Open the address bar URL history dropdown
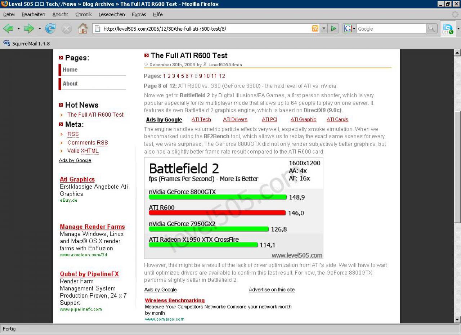Viewport: 461px width, 335px height. [x=324, y=29]
